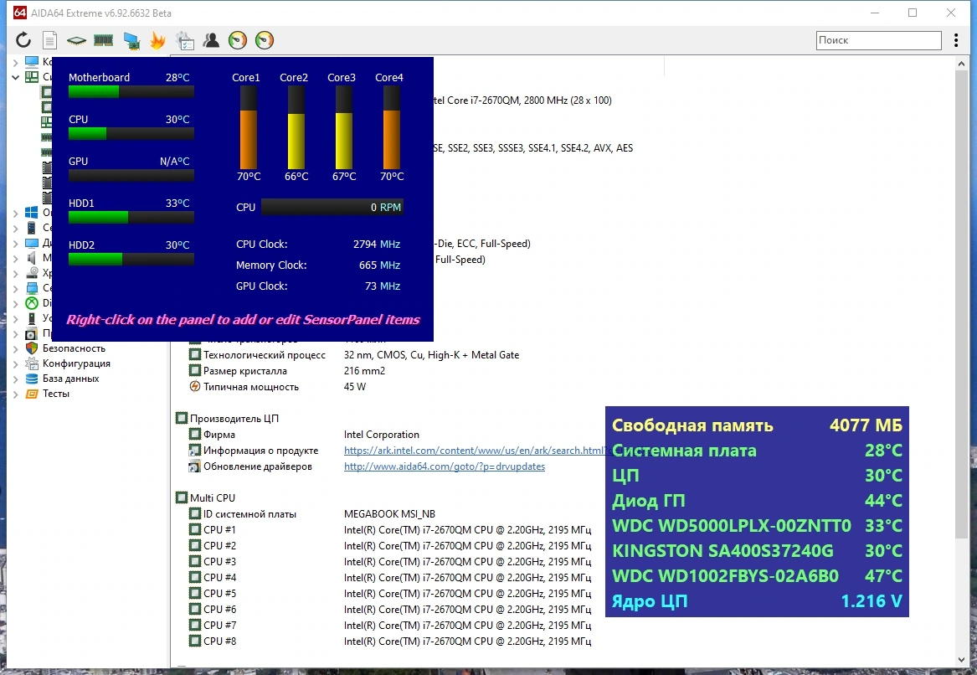The height and width of the screenshot is (675, 977).
Task: Select the server tower tree icon
Action: tap(31, 228)
